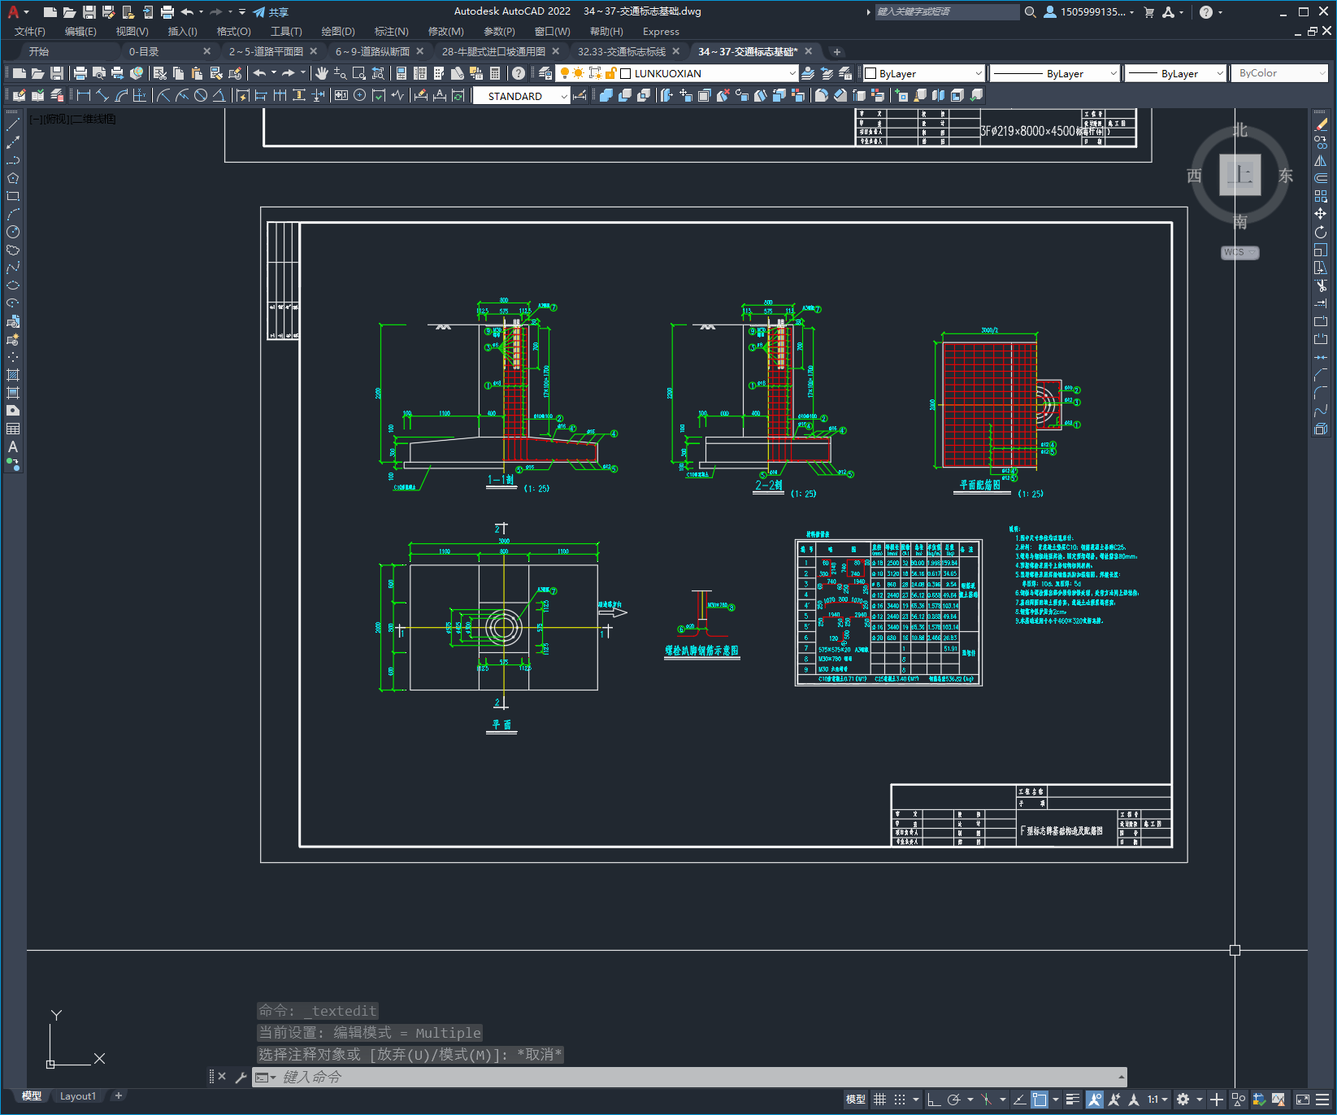This screenshot has height=1115, width=1337.
Task: Click the Help question mark toolbar icon
Action: (x=519, y=73)
